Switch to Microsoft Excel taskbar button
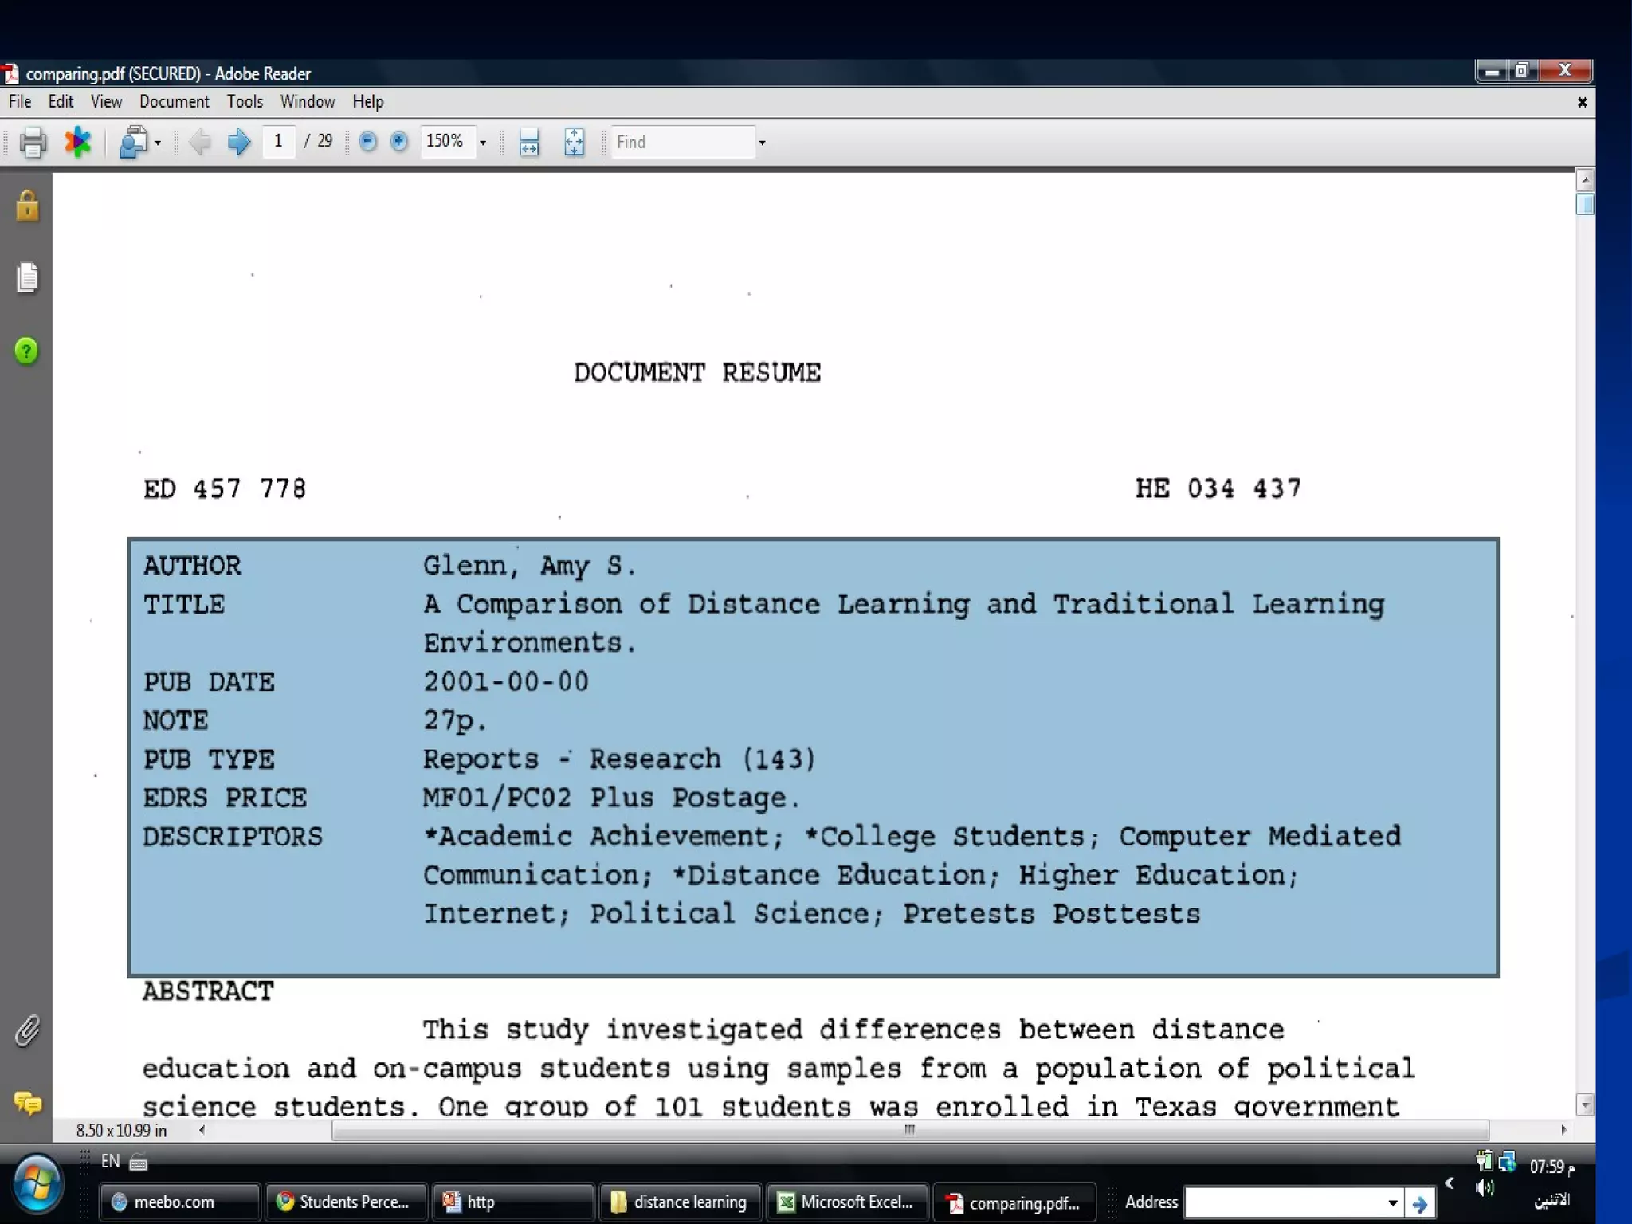1632x1224 pixels. point(846,1202)
